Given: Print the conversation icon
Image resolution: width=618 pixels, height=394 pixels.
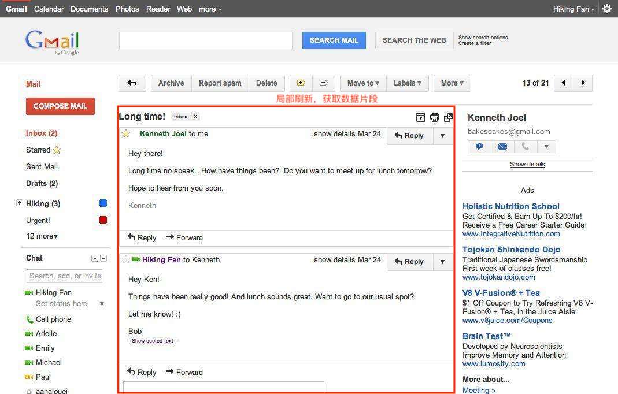Looking at the screenshot, I should click(x=434, y=117).
